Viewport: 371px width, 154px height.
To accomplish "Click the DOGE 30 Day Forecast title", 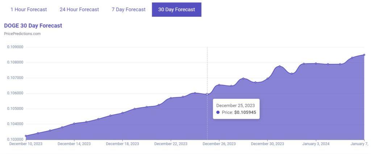I will point(33,26).
